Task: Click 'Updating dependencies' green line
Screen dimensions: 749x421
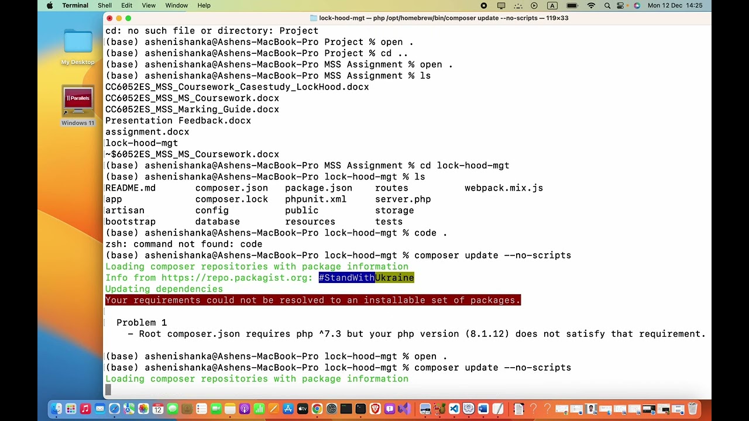Action: 164,289
